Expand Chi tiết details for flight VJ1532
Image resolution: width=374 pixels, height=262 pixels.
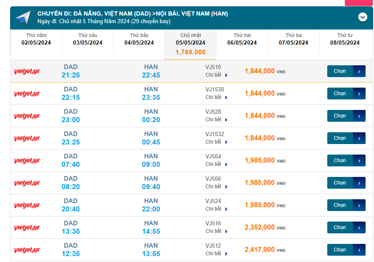(x=216, y=142)
